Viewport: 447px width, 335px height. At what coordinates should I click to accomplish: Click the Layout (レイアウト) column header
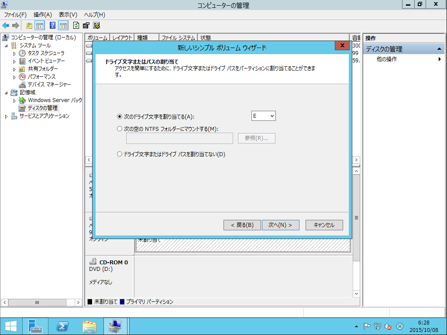point(122,38)
